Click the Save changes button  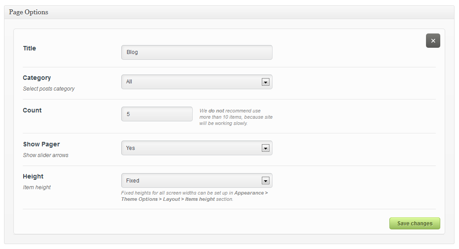point(414,224)
